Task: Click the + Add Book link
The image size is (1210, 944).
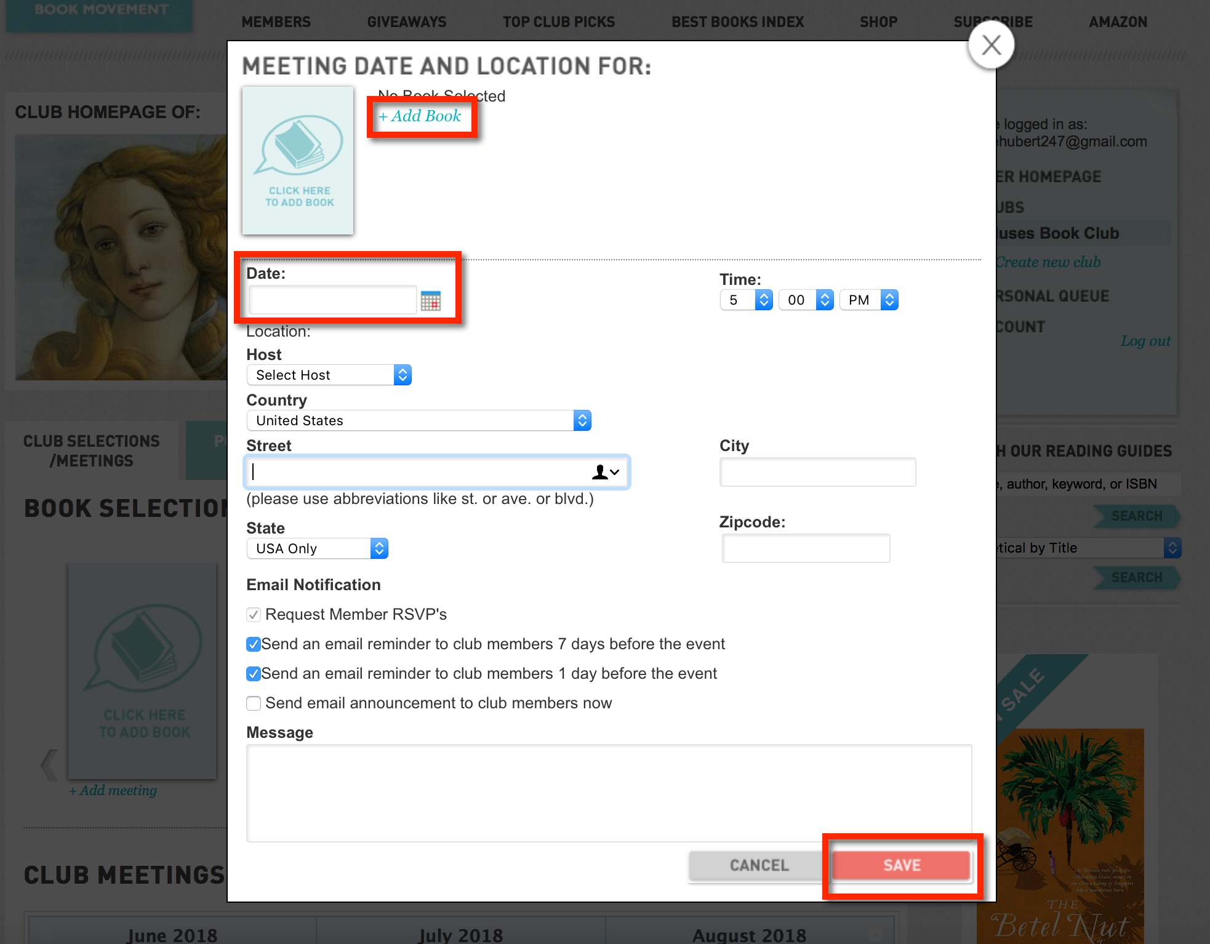Action: [420, 116]
